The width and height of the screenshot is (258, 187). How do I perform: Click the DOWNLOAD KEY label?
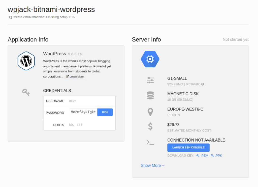(x=181, y=155)
